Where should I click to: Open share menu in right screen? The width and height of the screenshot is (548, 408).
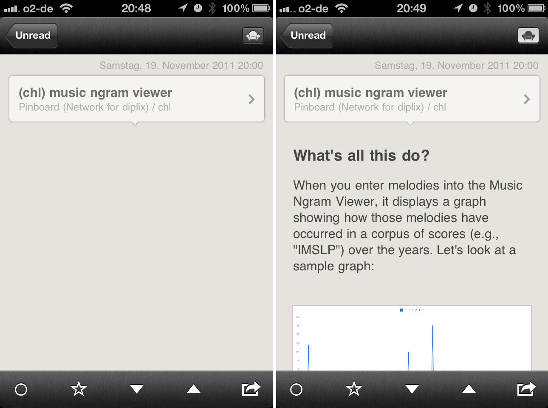tap(526, 388)
